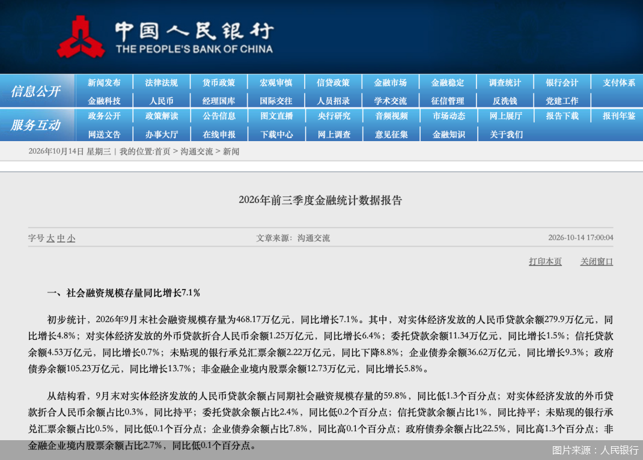Click the text 文章来源: 沟通交流
This screenshot has width=643, height=460.
[x=293, y=238]
